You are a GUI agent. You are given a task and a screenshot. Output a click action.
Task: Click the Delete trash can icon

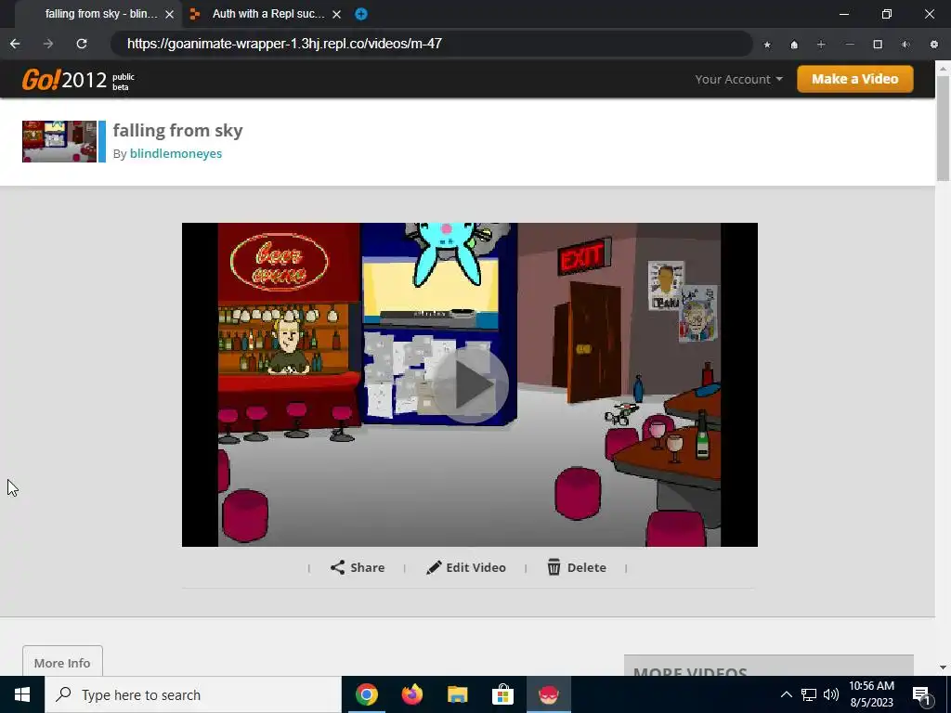[554, 567]
